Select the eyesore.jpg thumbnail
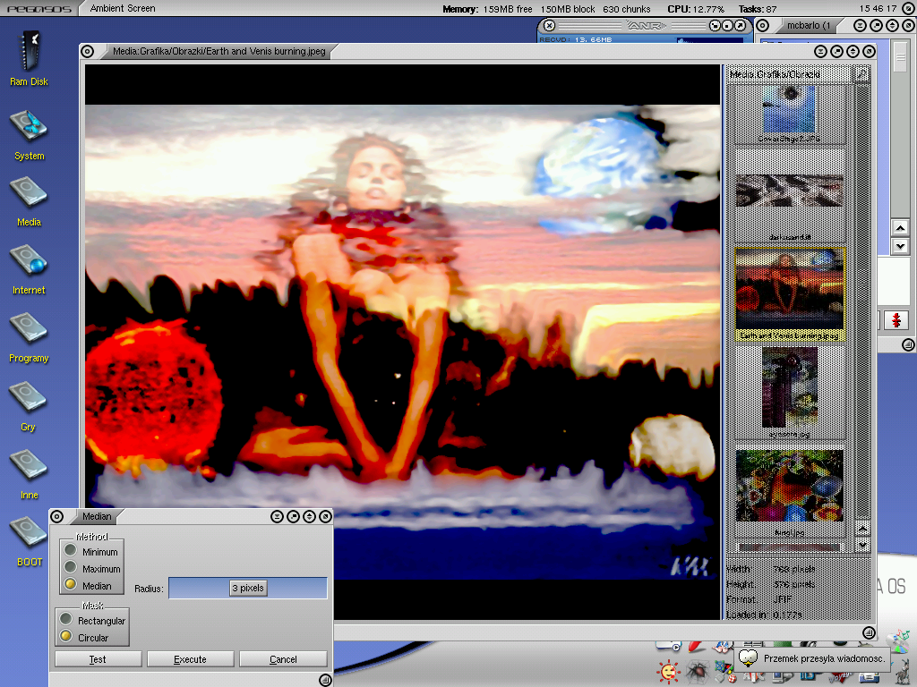This screenshot has height=687, width=917. [x=790, y=393]
